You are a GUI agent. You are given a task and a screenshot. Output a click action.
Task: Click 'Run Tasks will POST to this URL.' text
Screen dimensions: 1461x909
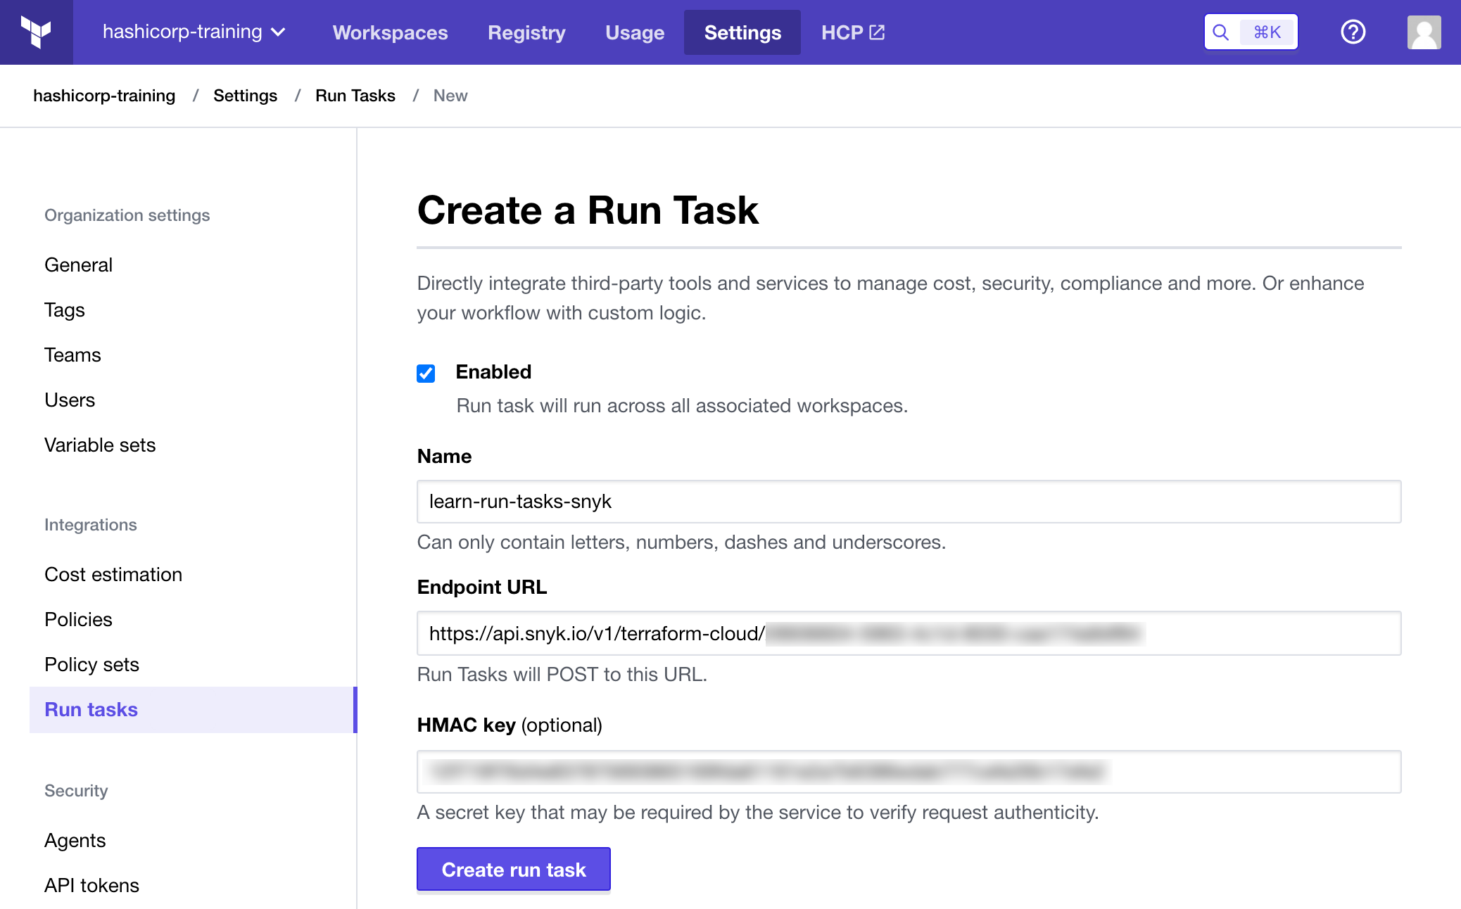coord(562,674)
